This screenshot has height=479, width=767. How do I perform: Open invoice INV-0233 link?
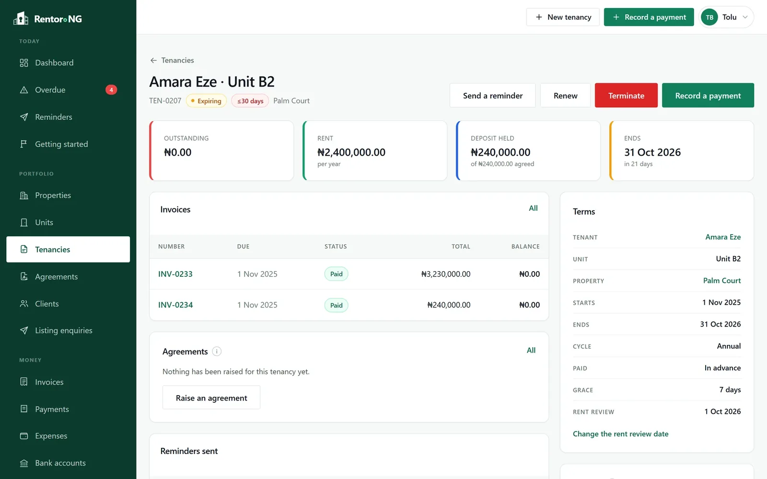[x=175, y=274]
